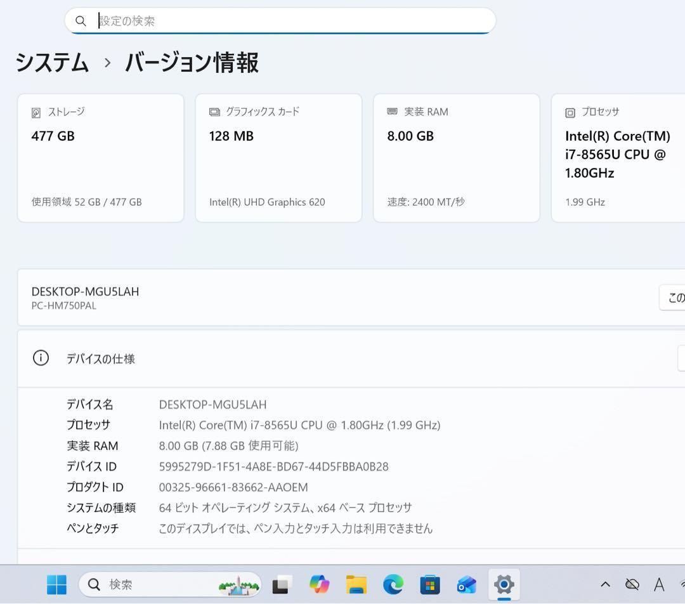685x604 pixels.
Task: Switch Japanese IME input mode via the A icon
Action: pyautogui.click(x=658, y=584)
